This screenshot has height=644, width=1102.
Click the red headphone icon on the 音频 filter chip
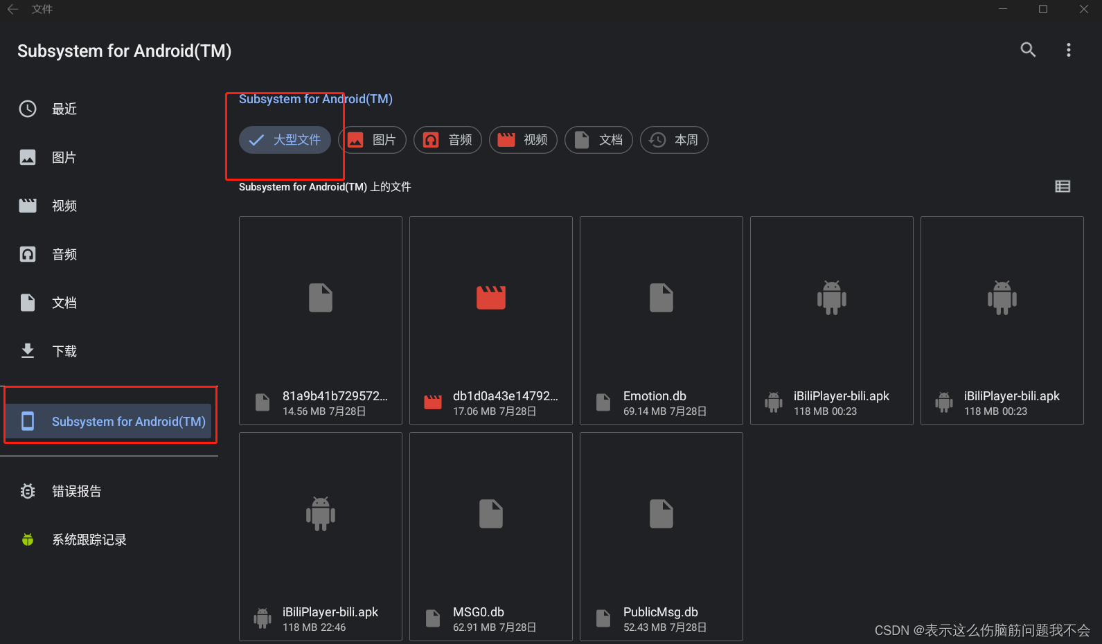[431, 140]
